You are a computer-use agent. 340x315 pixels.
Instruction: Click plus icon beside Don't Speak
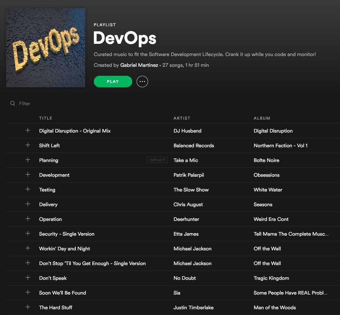click(28, 278)
